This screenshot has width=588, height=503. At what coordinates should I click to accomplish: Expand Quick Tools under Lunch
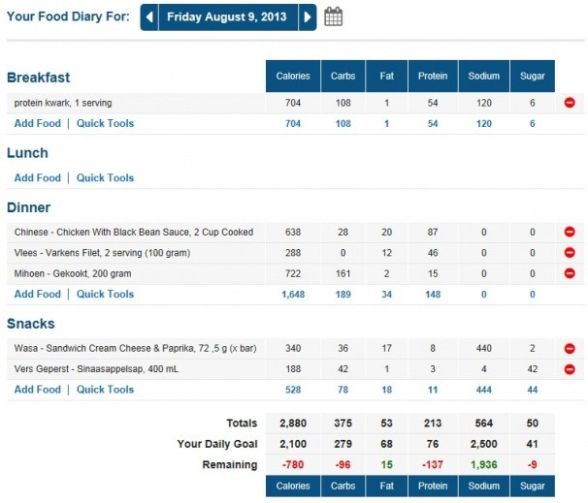[x=105, y=178]
